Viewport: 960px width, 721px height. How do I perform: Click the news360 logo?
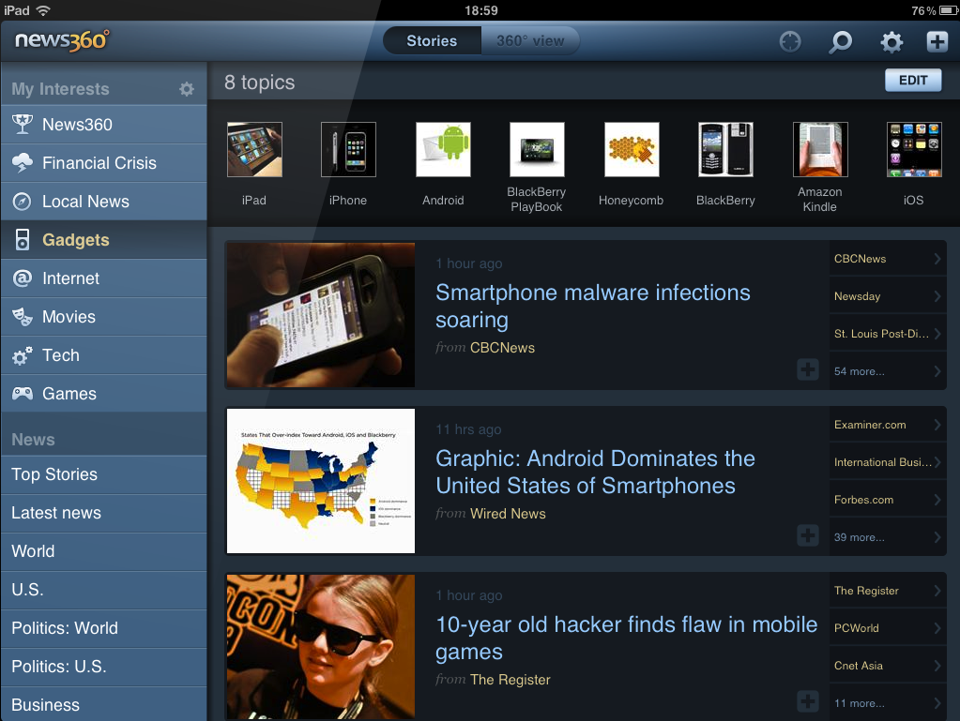pyautogui.click(x=62, y=40)
